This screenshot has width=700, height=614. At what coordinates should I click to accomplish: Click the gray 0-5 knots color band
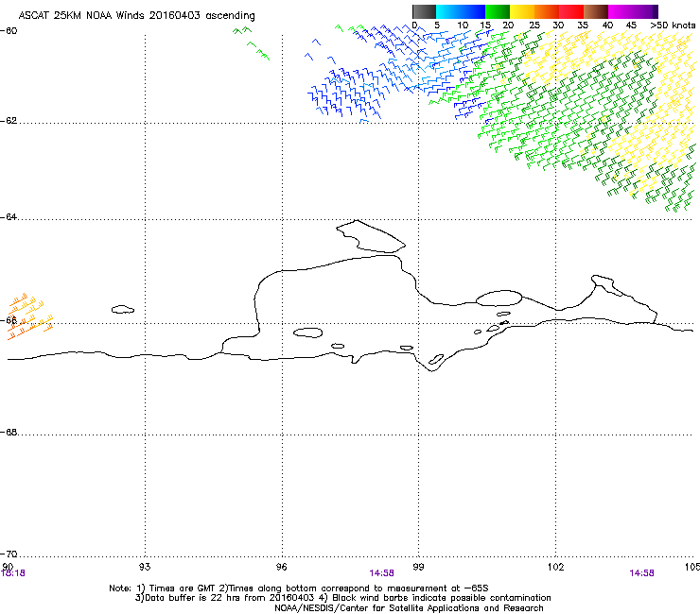click(x=424, y=11)
